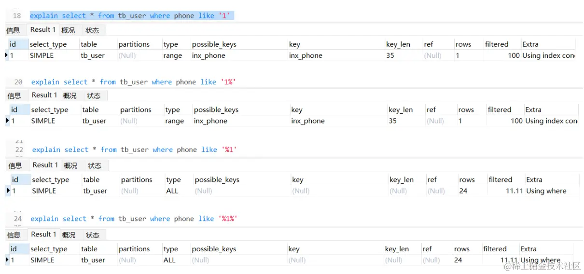Click filtered column header in line 20 result
This screenshot has height=274, width=584.
pyautogui.click(x=500, y=110)
